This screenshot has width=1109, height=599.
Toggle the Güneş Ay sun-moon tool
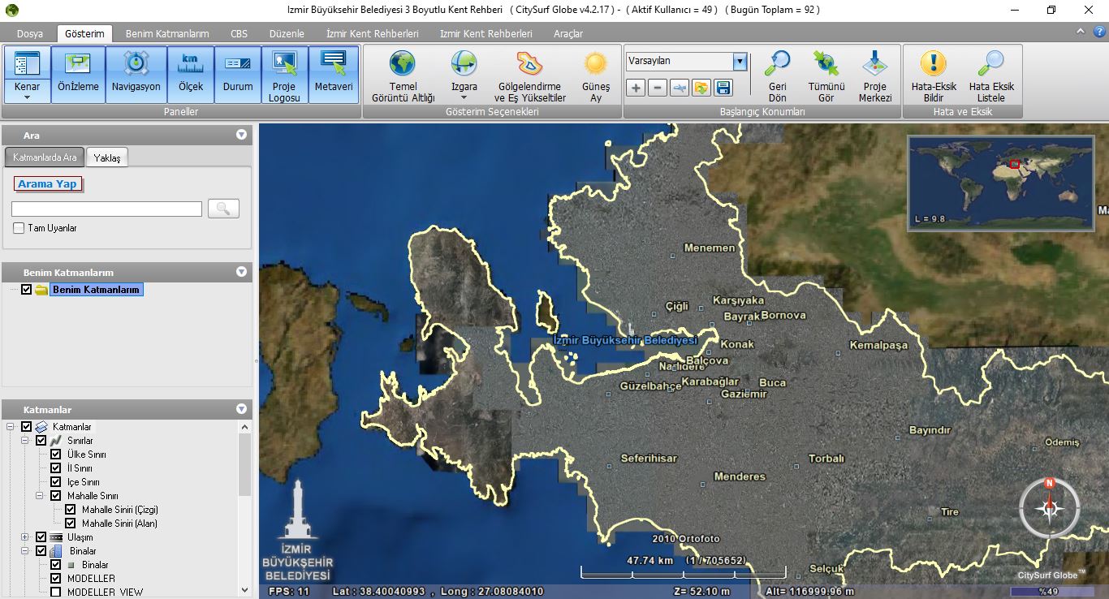(x=596, y=75)
